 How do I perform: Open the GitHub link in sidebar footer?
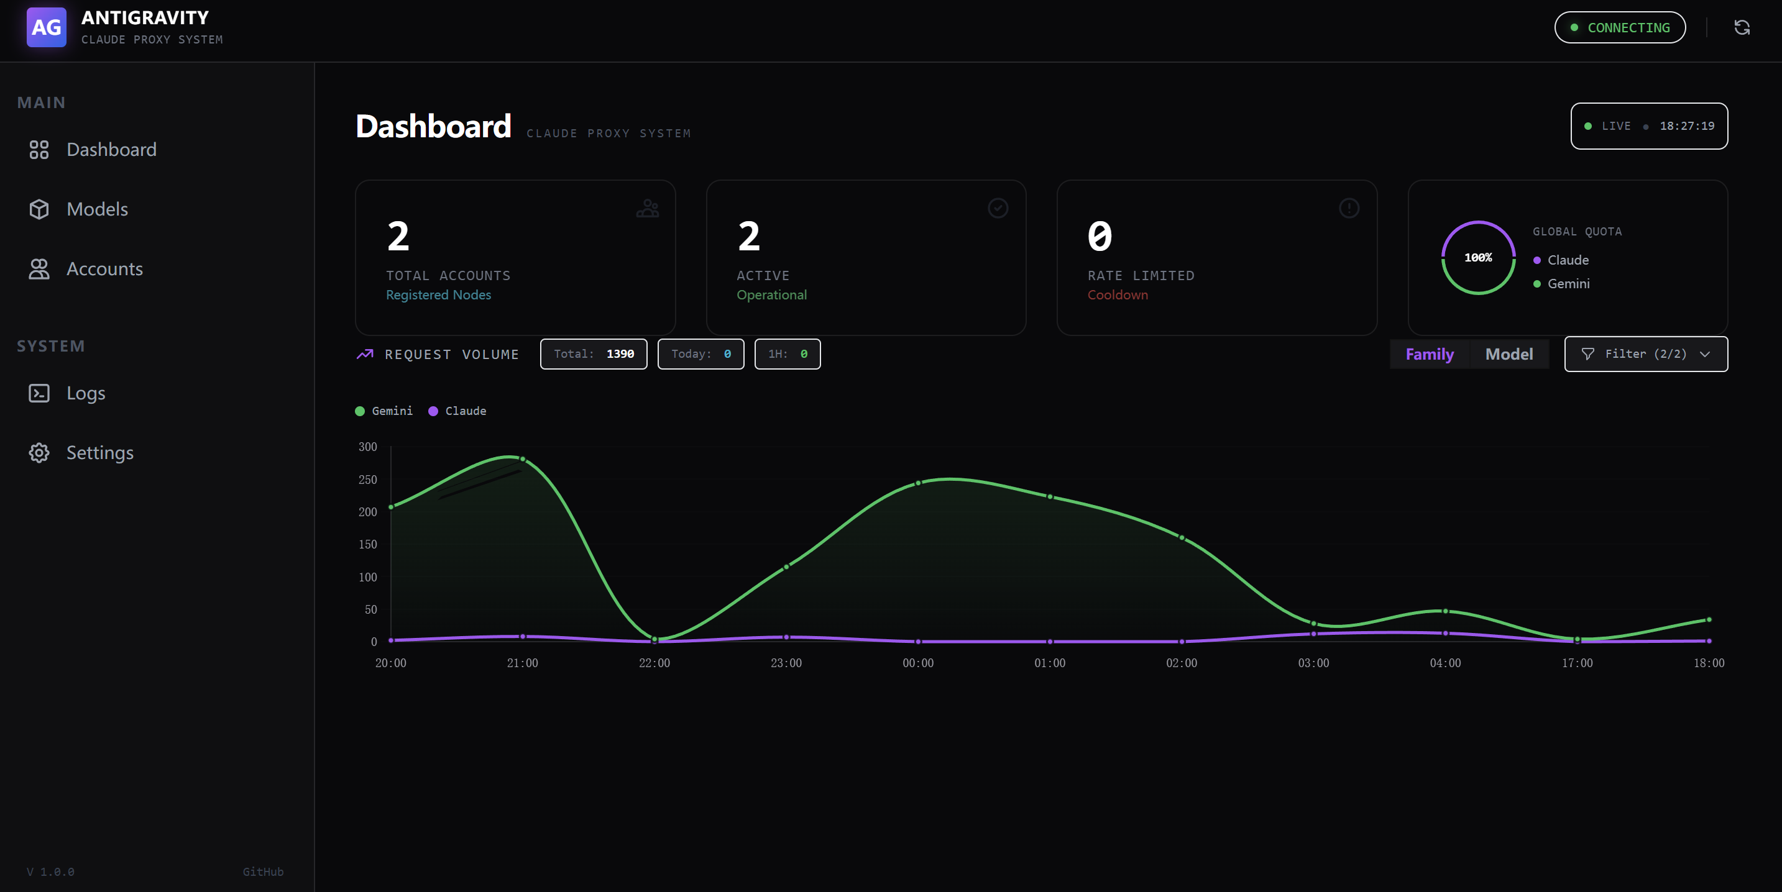click(x=263, y=872)
